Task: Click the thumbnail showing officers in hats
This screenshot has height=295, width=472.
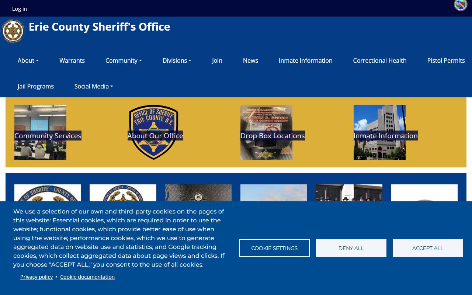Action: (349, 193)
